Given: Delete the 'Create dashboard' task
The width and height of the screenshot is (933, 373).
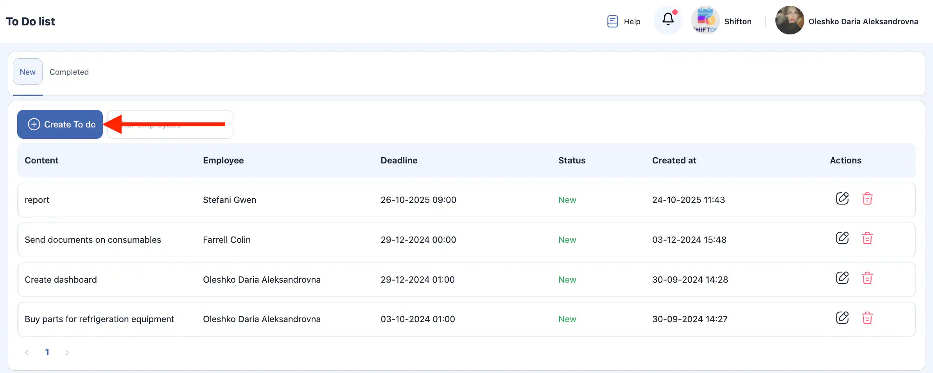Looking at the screenshot, I should click(x=867, y=278).
